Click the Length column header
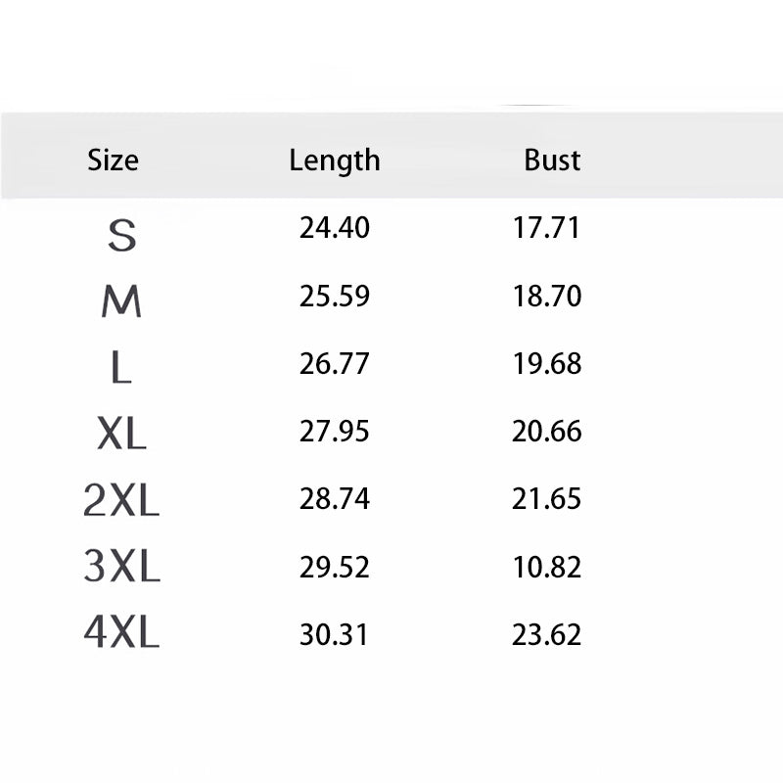 [x=335, y=161]
